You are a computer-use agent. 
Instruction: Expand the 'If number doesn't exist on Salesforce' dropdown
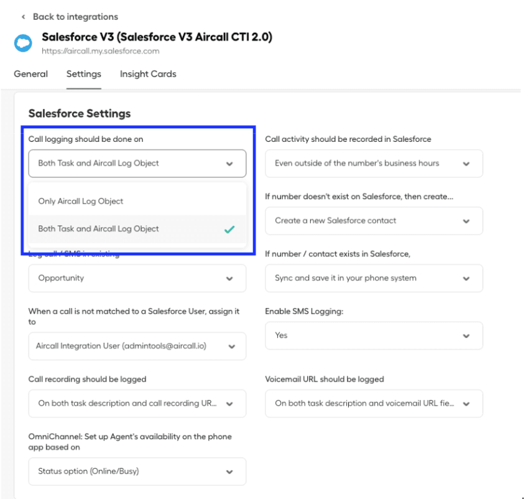[x=373, y=221]
